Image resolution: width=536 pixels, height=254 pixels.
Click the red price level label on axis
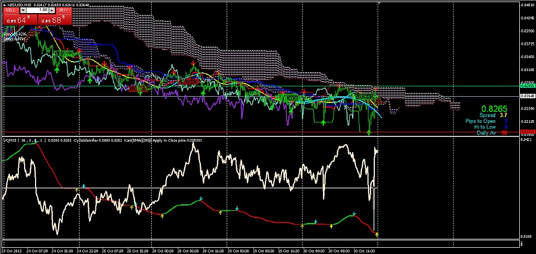click(528, 132)
